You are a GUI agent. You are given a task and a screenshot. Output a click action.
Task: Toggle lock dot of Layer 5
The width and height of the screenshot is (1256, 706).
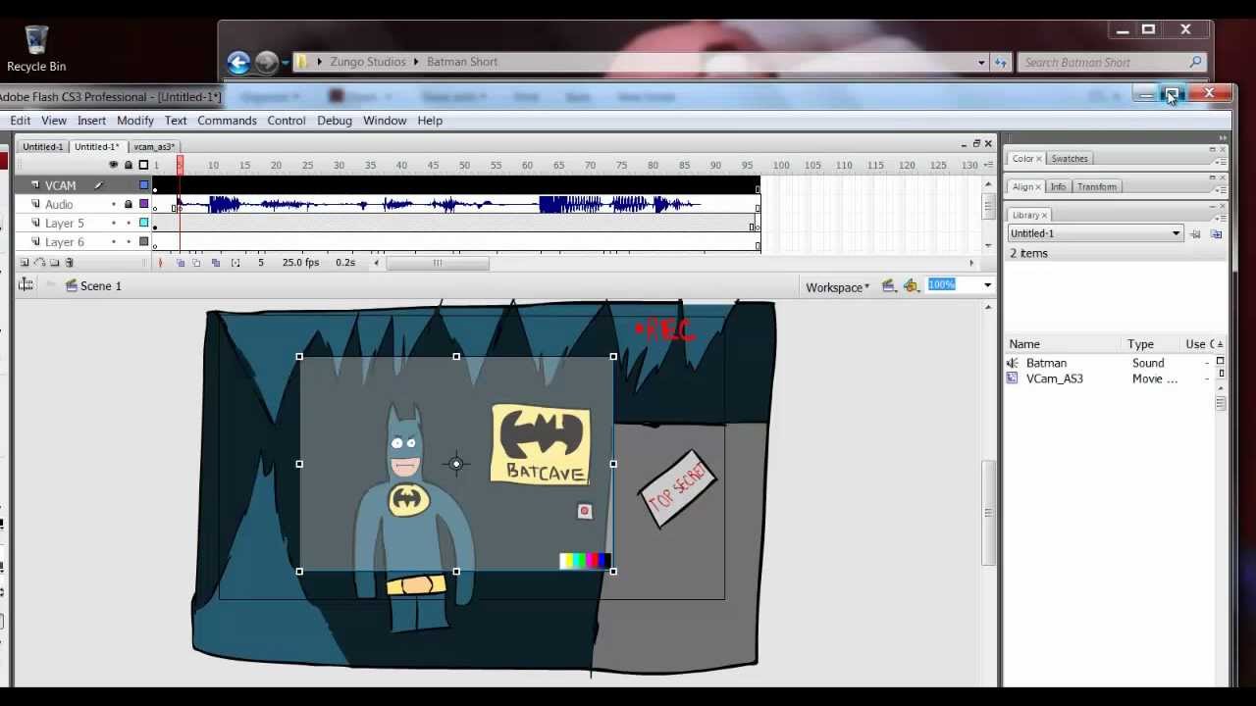pos(129,223)
